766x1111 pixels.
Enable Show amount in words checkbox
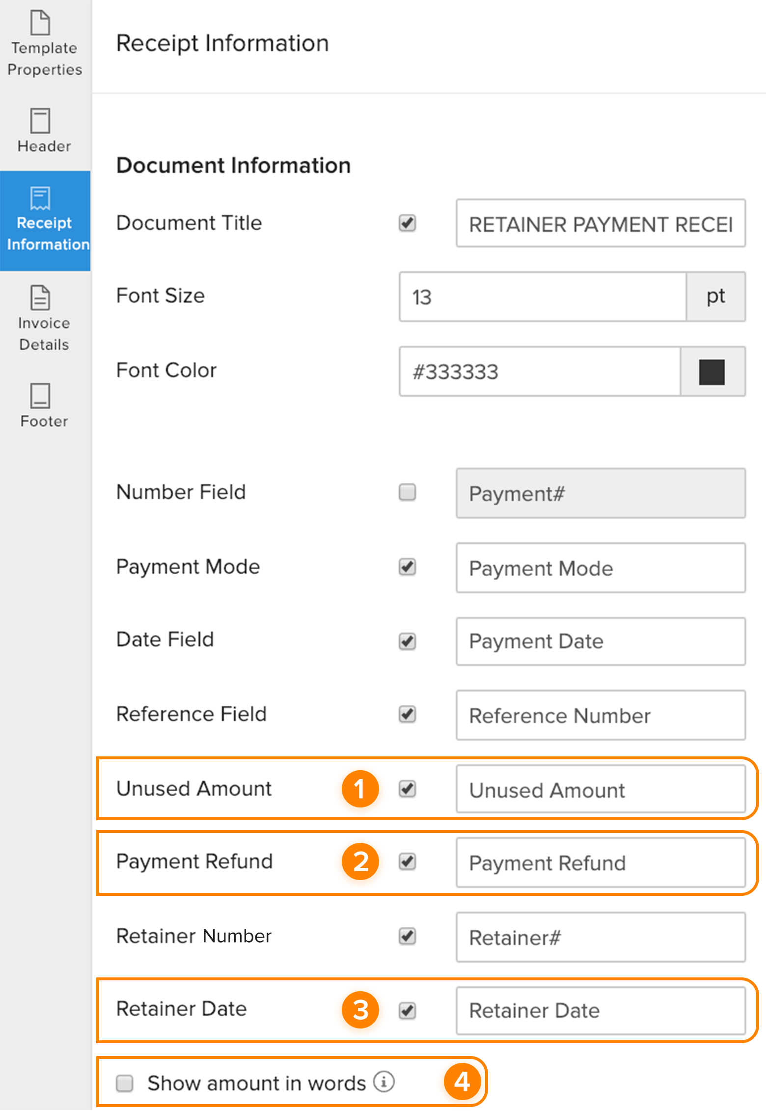point(125,1083)
